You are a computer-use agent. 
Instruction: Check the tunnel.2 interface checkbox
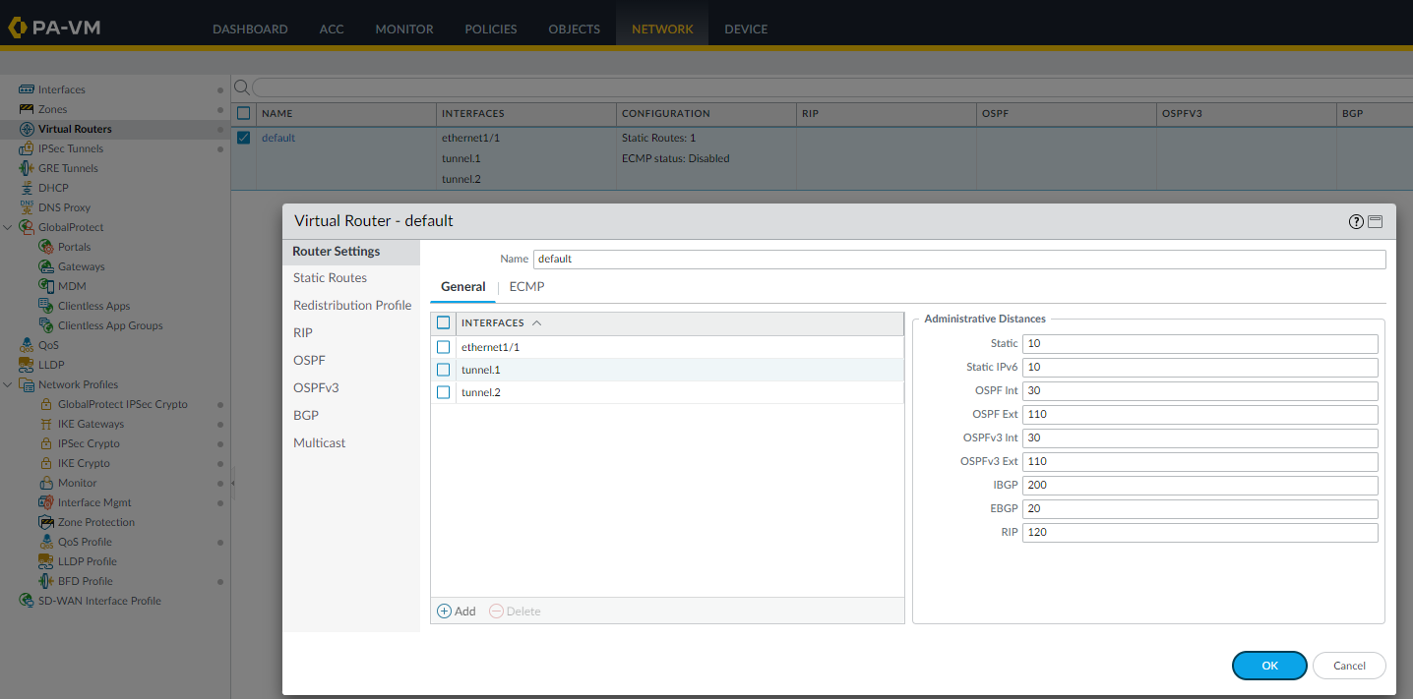[444, 392]
